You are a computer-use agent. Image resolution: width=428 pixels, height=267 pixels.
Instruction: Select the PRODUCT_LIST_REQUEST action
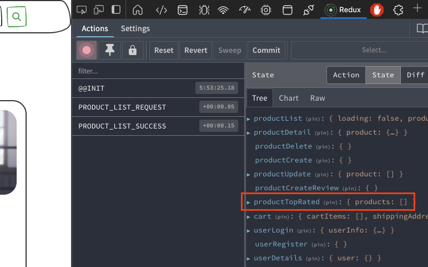click(x=158, y=107)
